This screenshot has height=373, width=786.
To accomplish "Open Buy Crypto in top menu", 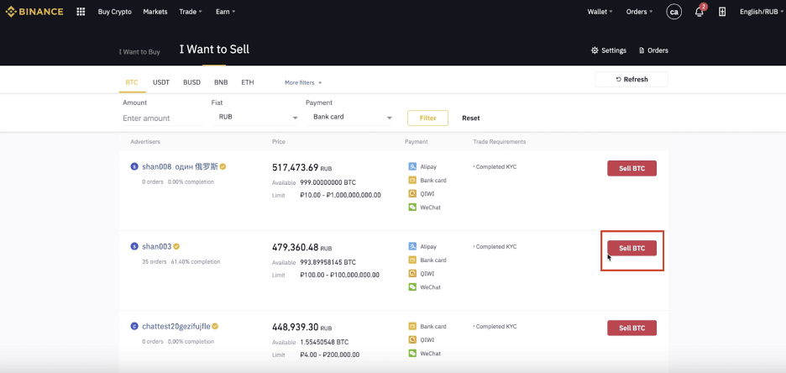I will point(115,12).
